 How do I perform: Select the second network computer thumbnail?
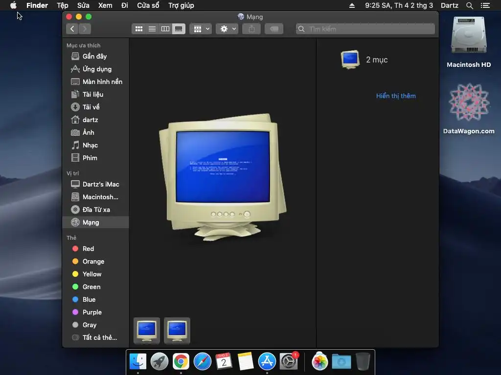[x=177, y=331]
